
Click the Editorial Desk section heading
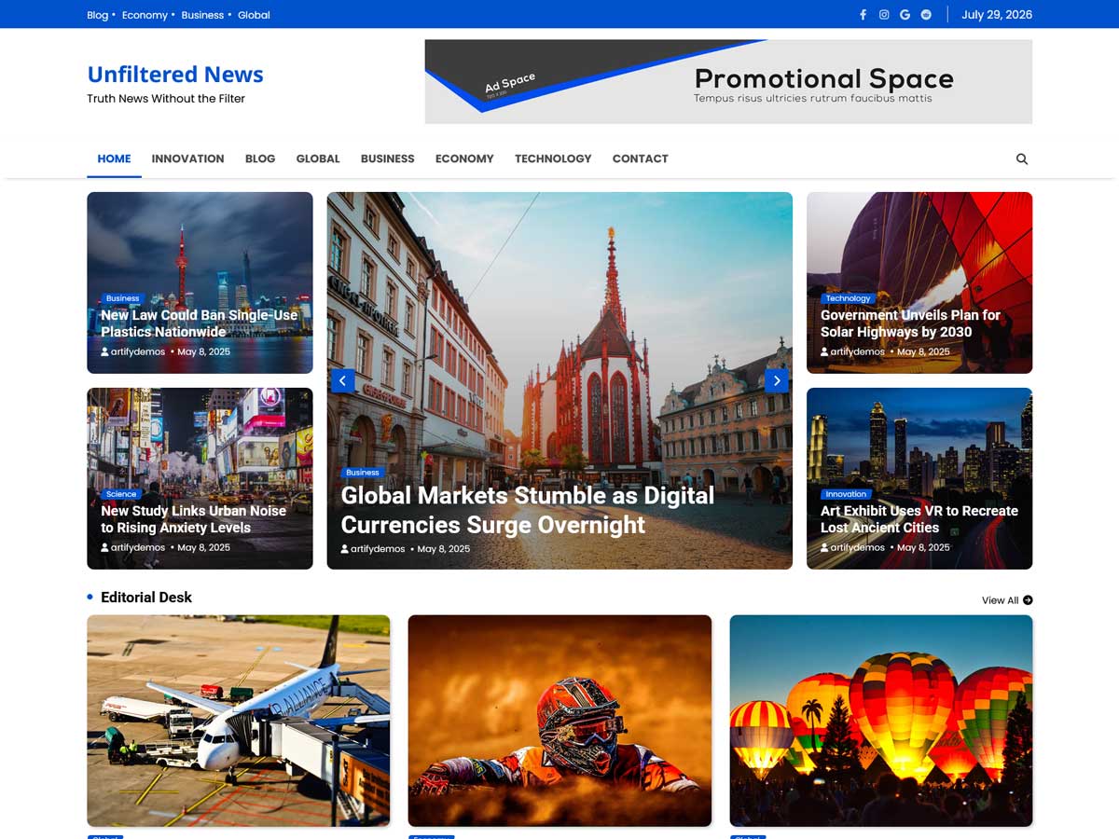(x=146, y=598)
